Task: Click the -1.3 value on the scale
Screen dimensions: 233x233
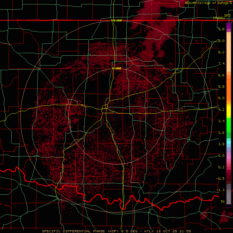Action: click(x=220, y=190)
